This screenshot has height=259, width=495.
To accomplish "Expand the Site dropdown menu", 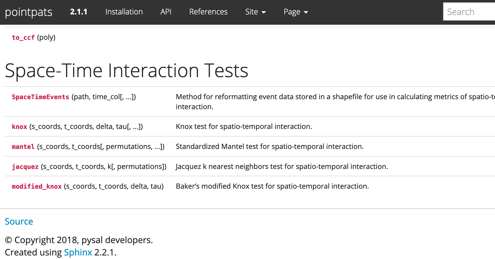I will (x=255, y=12).
